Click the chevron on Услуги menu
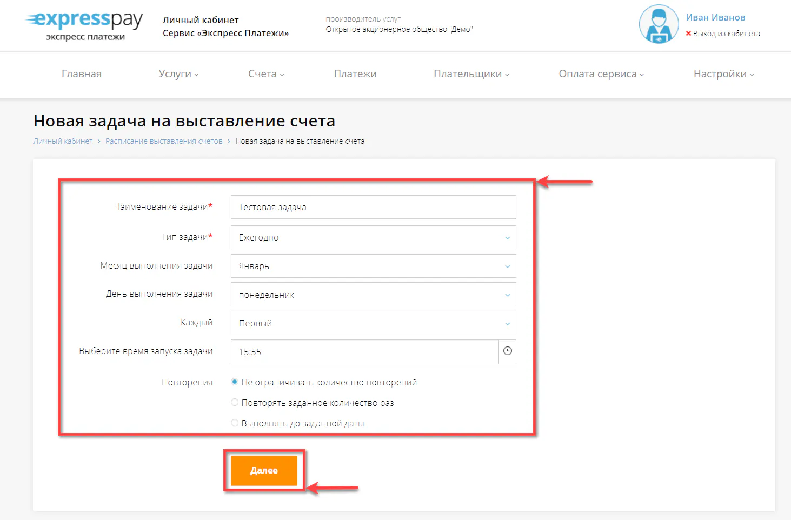This screenshot has width=791, height=520. pos(196,75)
